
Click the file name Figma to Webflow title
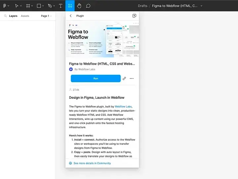click(x=175, y=6)
